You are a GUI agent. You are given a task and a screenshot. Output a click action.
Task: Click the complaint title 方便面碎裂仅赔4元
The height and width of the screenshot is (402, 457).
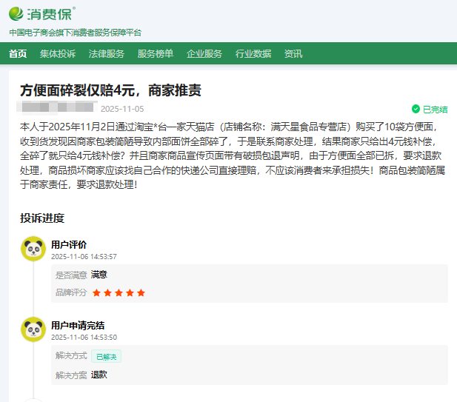110,90
